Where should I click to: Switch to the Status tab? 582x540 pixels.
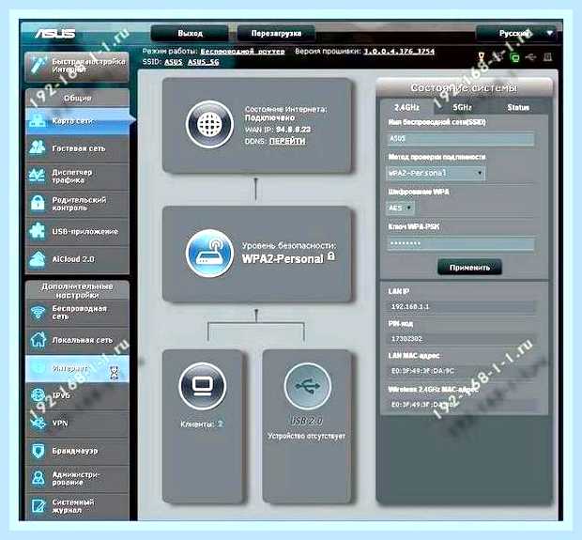pos(518,107)
